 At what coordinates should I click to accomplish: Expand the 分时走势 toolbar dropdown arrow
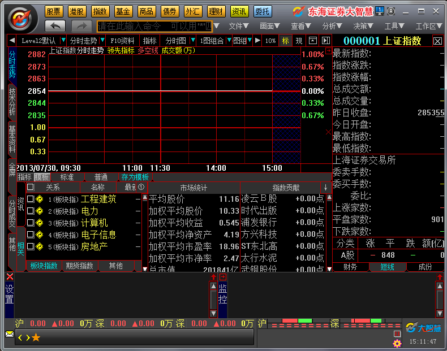[102, 40]
